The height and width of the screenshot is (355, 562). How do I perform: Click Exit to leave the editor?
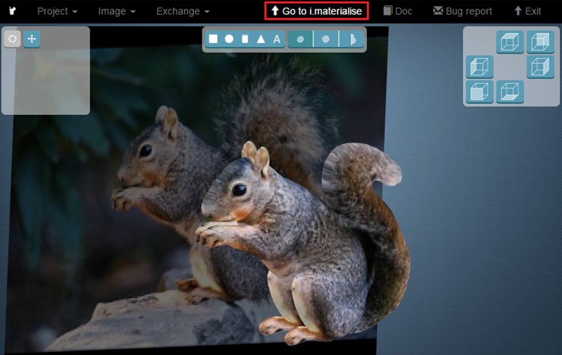pos(527,10)
